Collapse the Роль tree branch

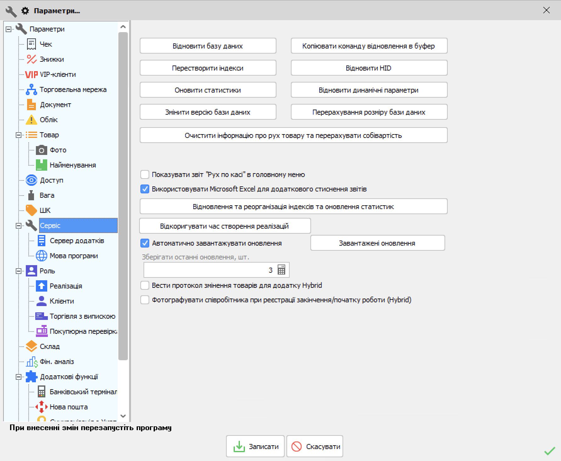pos(19,271)
